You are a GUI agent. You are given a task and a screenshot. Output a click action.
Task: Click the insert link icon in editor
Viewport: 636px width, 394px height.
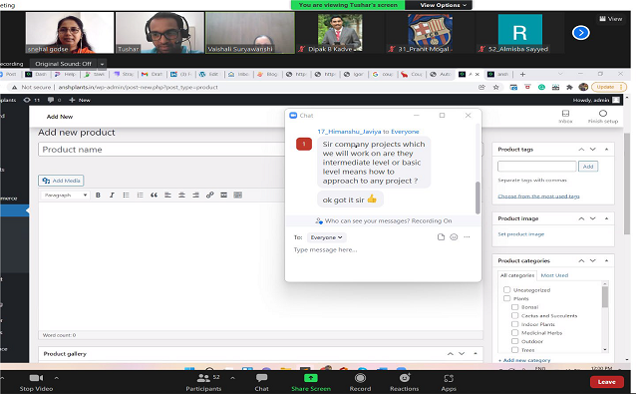point(209,196)
